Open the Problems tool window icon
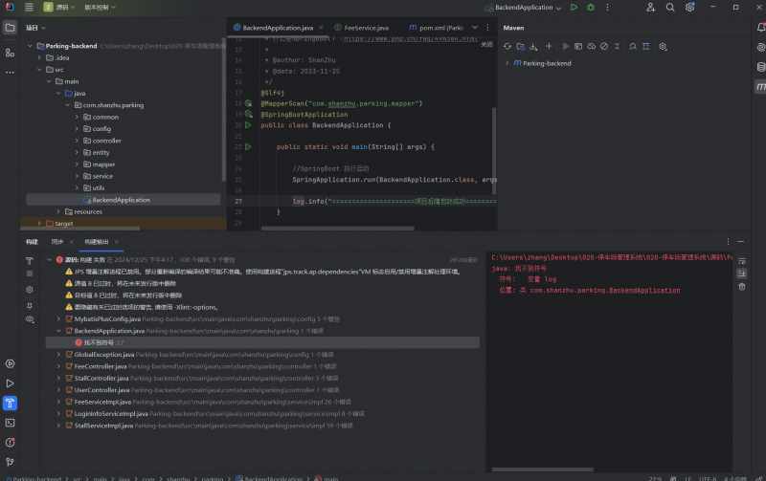This screenshot has height=481, width=766. (x=10, y=443)
